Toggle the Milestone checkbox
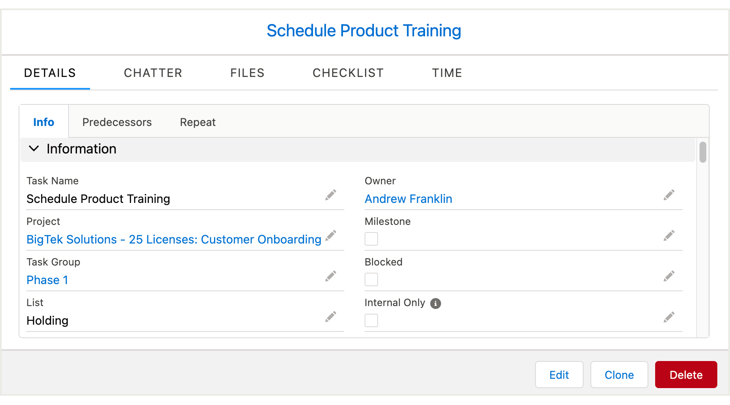 coord(371,239)
